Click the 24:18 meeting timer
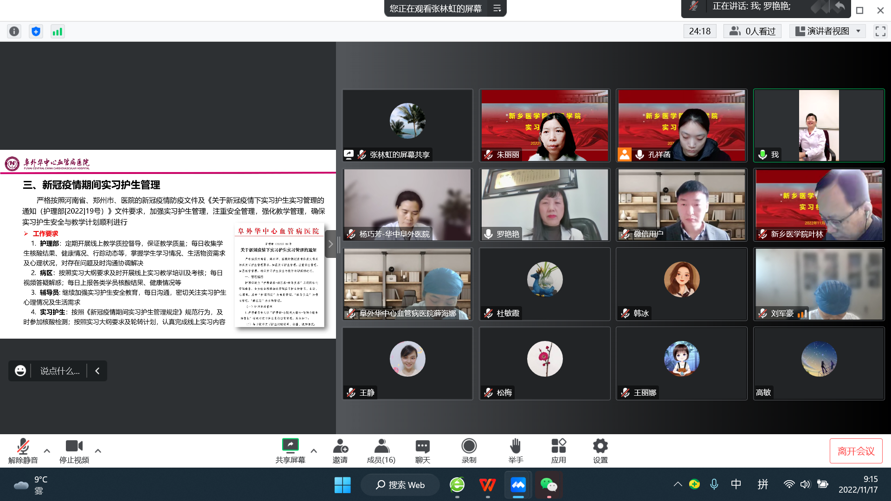This screenshot has height=501, width=891. click(700, 31)
